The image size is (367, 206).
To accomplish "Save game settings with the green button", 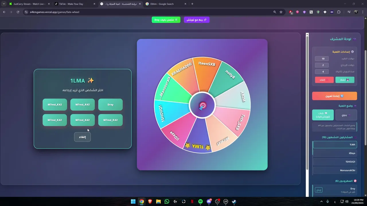I will [345, 80].
